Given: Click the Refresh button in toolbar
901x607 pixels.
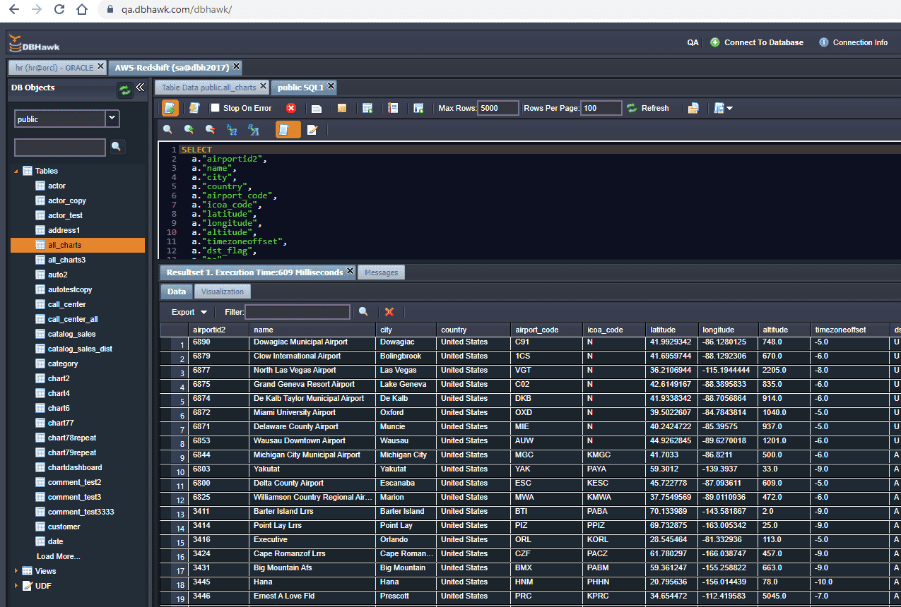Looking at the screenshot, I should coord(647,108).
